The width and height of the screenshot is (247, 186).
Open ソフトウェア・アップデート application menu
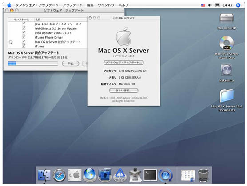[x=37, y=5]
